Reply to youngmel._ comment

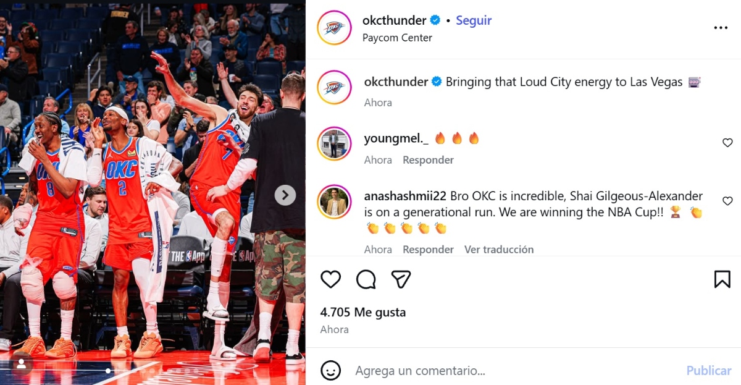[428, 160]
